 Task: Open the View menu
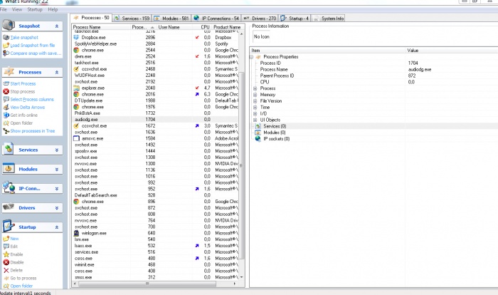[x=17, y=9]
